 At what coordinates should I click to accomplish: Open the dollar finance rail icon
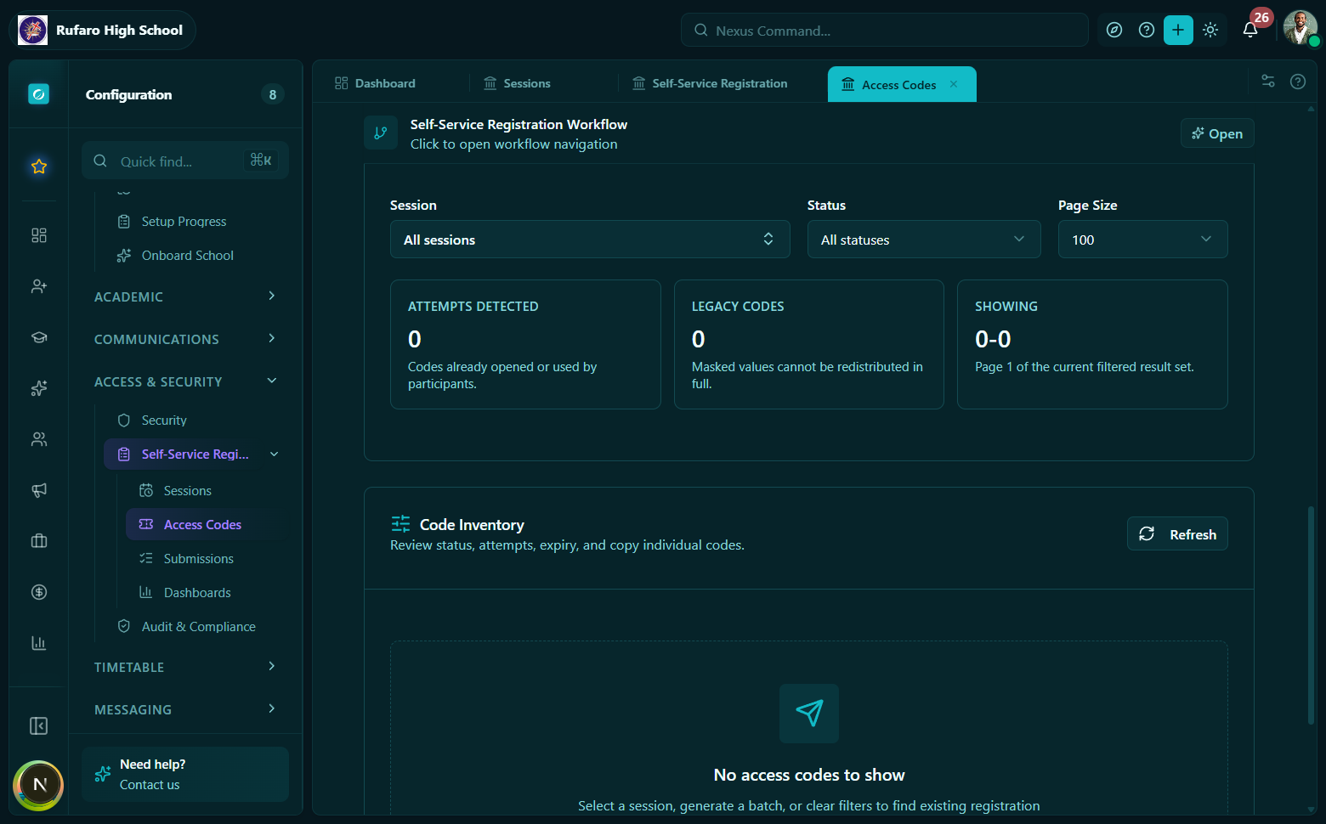tap(38, 592)
